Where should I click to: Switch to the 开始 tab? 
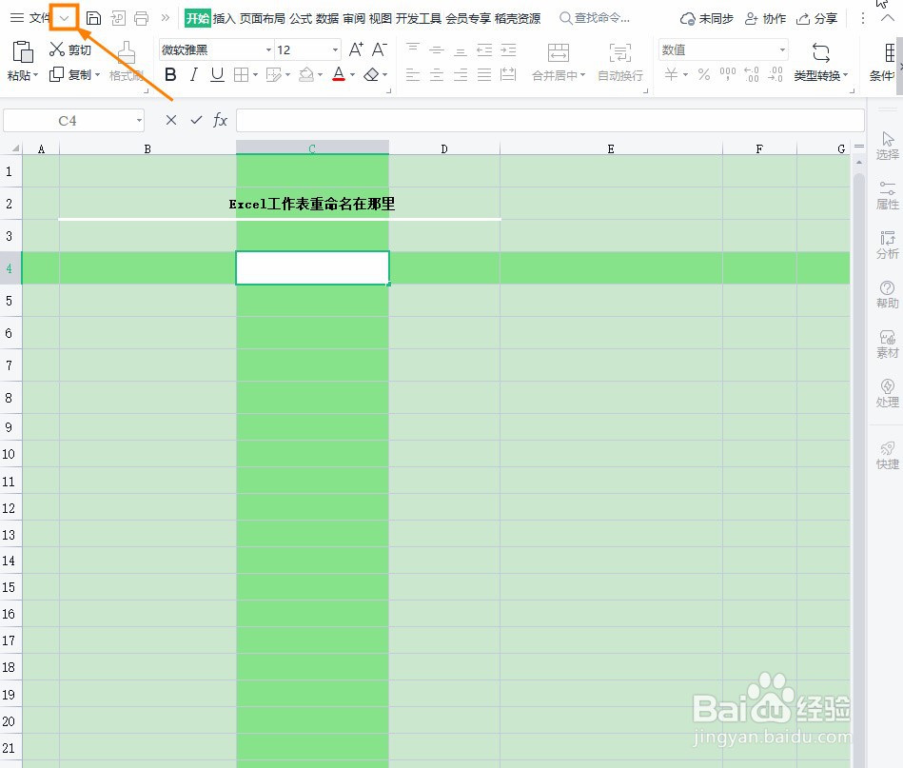[x=198, y=18]
